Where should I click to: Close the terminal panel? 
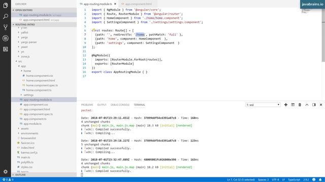[321, 105]
